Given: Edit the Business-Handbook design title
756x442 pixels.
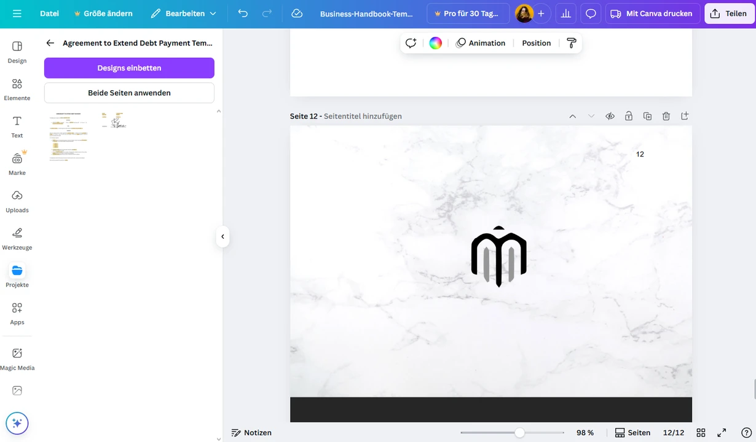Looking at the screenshot, I should tap(366, 14).
